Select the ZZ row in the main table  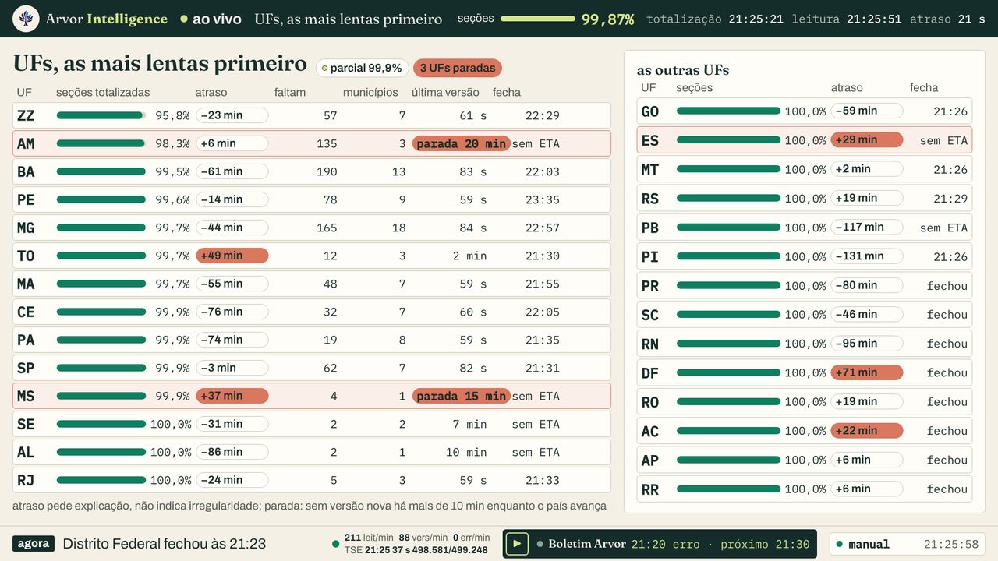tap(312, 115)
